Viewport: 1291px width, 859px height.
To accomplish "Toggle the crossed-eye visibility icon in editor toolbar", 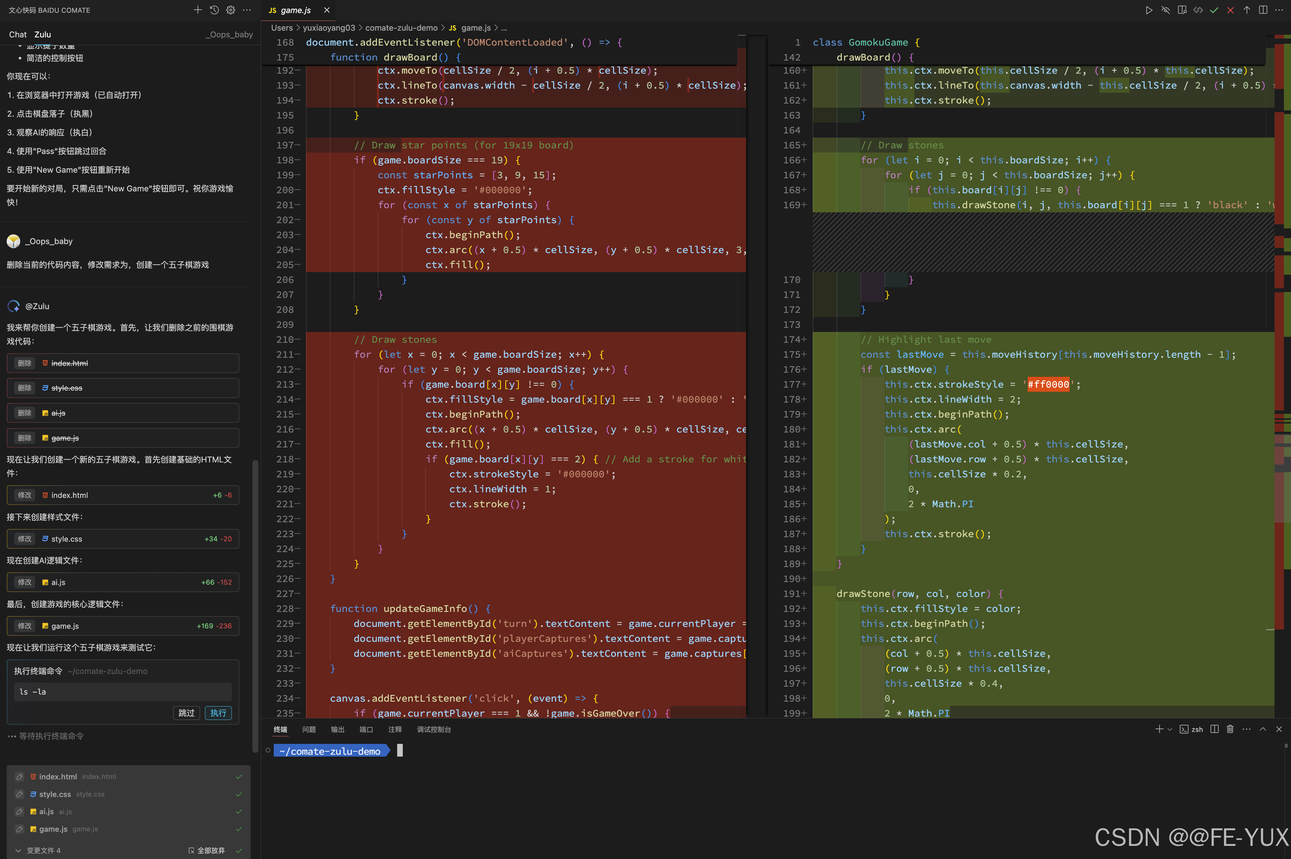I will (1165, 10).
